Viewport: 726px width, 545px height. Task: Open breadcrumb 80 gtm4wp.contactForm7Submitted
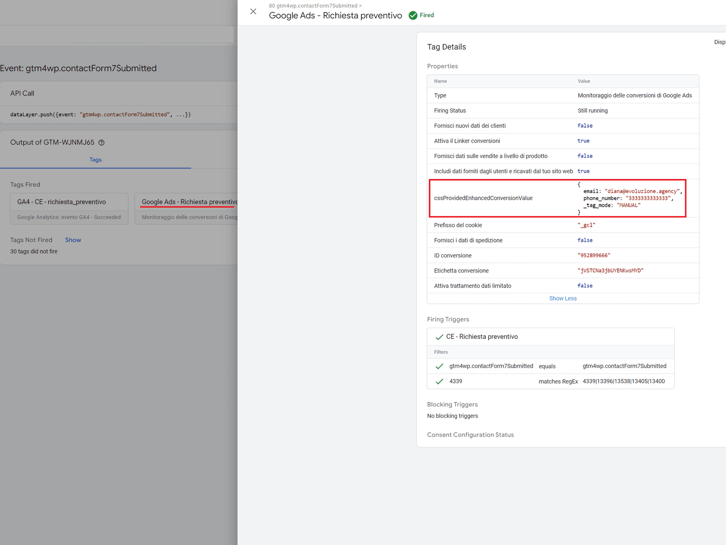(313, 6)
